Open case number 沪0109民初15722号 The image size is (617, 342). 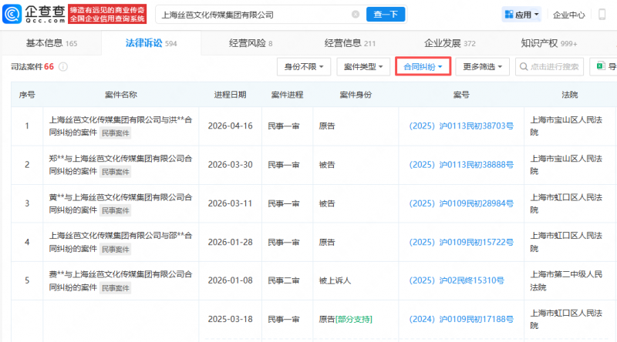click(461, 242)
